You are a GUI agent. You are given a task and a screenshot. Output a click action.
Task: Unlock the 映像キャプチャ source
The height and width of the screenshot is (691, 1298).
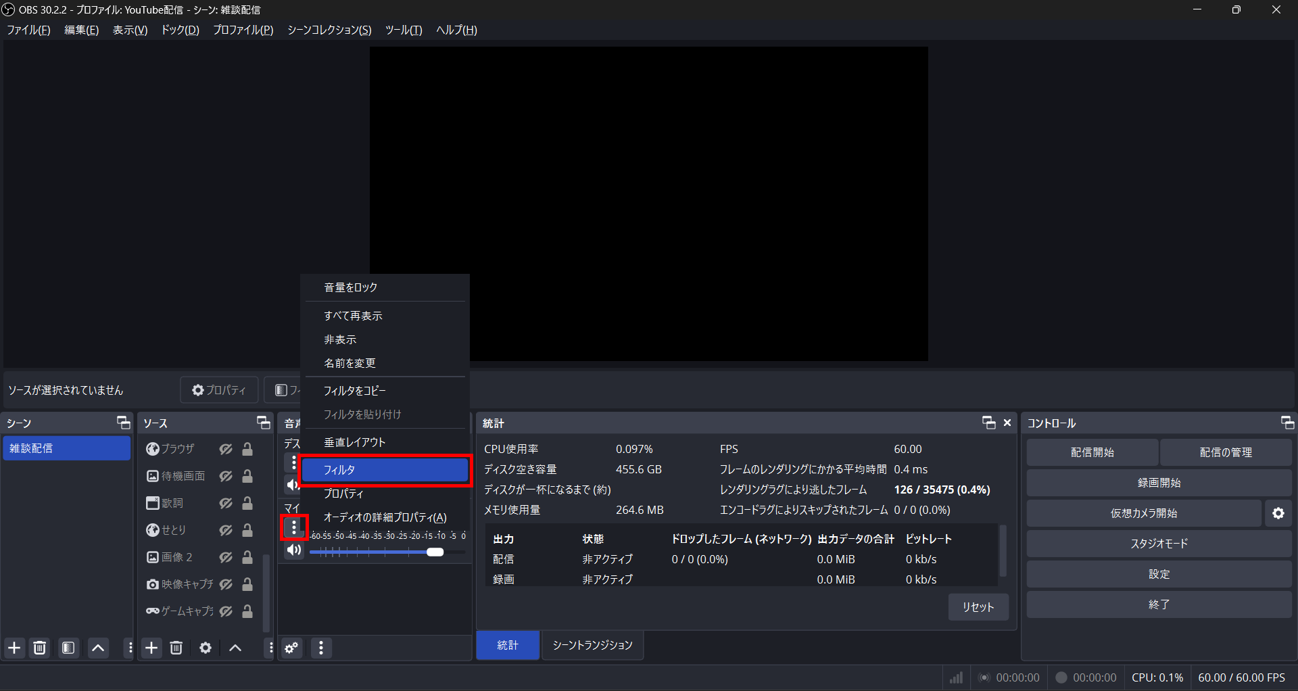(x=247, y=584)
